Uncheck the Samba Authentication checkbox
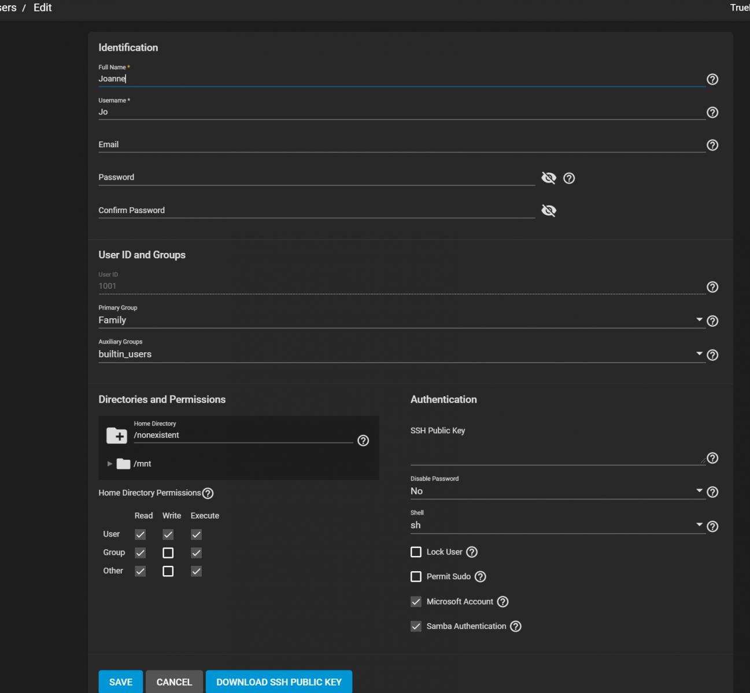 tap(416, 626)
